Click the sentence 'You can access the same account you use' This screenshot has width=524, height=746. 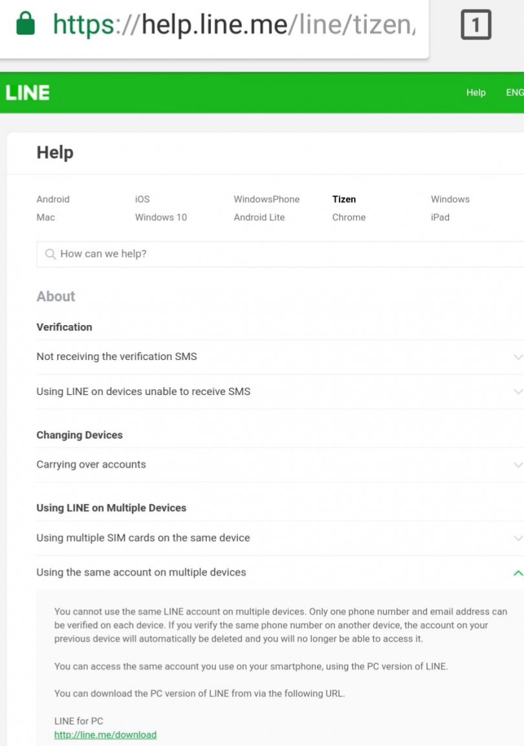(x=250, y=666)
